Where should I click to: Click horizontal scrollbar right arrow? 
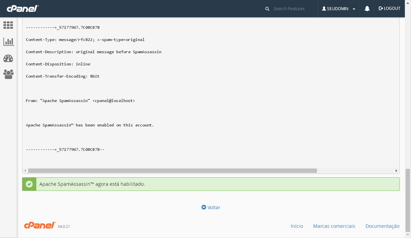(x=396, y=171)
